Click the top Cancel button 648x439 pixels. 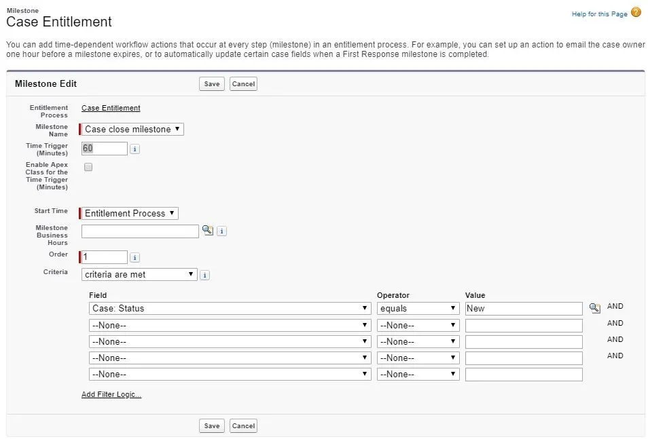[243, 84]
